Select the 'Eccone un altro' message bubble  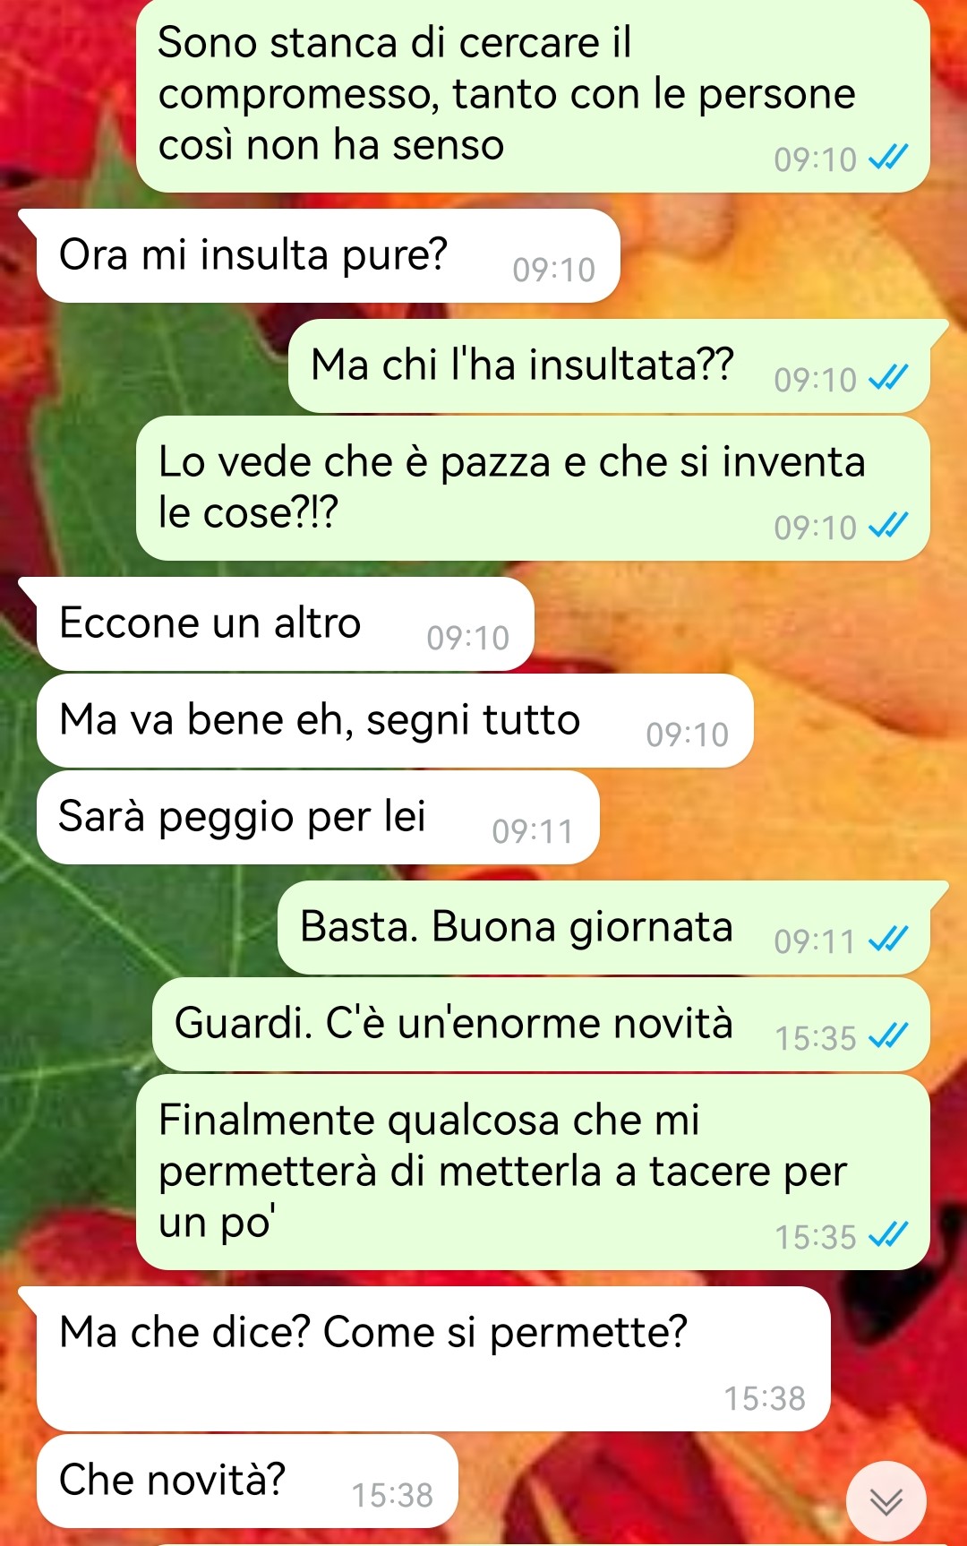click(x=285, y=624)
